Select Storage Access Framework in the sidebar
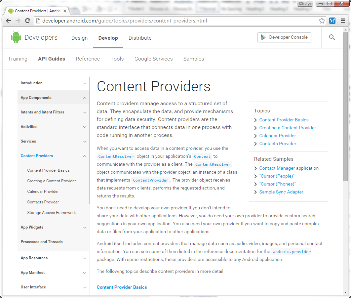This screenshot has width=351, height=298. [x=51, y=212]
